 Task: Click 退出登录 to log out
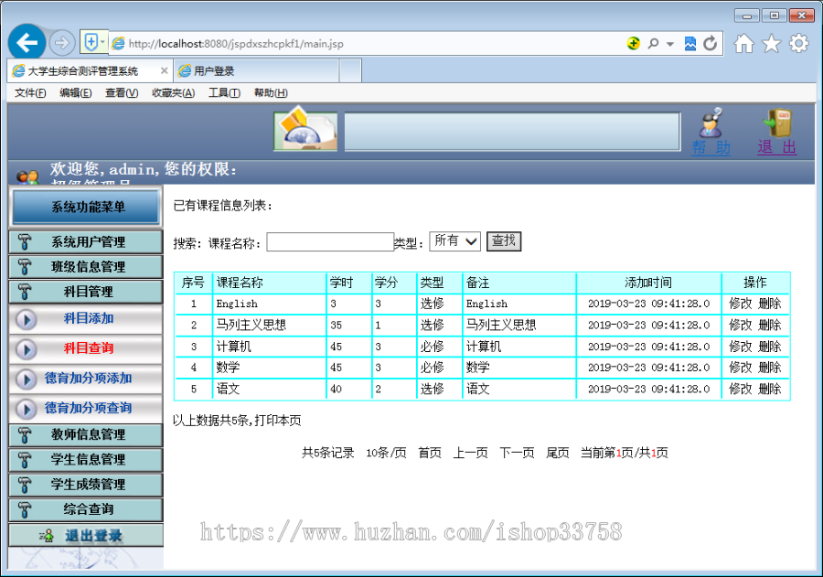pos(91,533)
